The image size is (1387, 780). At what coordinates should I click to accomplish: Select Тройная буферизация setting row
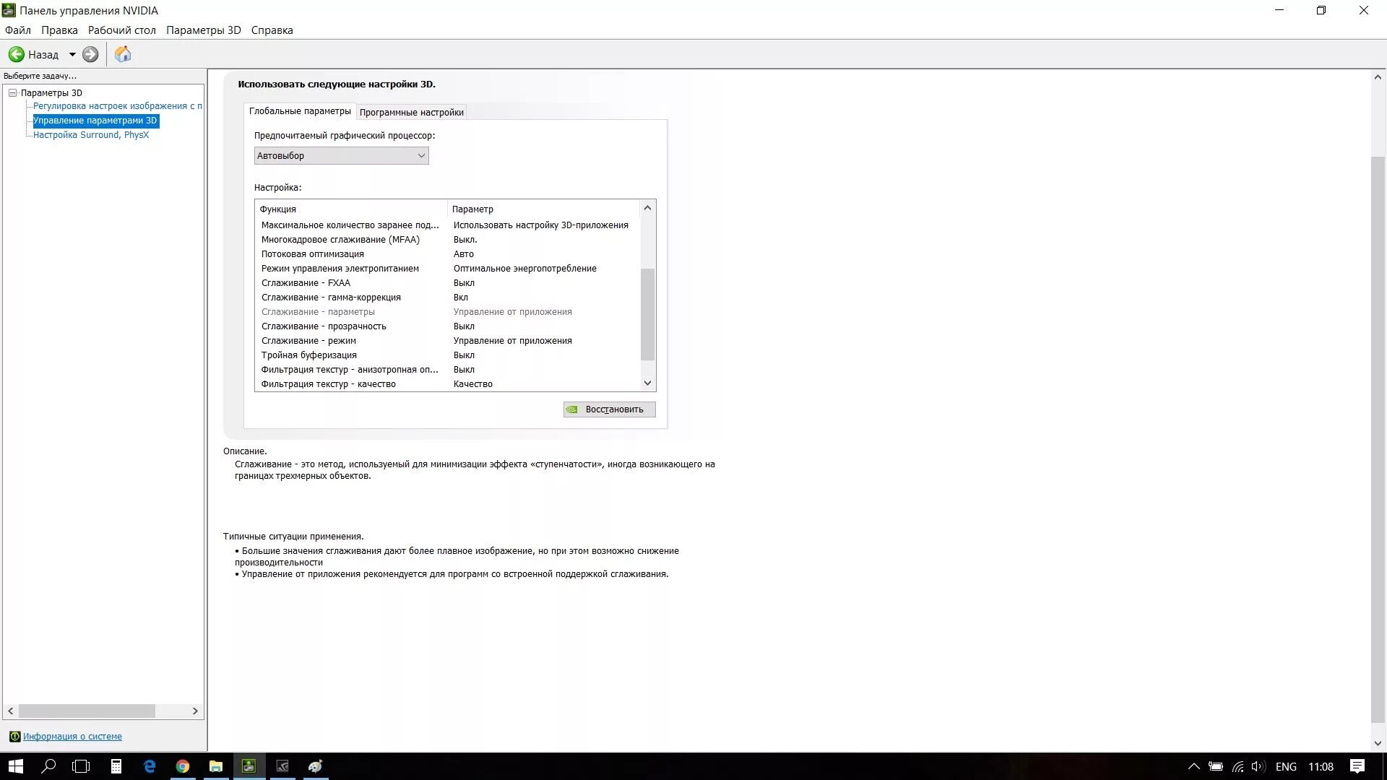coord(308,355)
